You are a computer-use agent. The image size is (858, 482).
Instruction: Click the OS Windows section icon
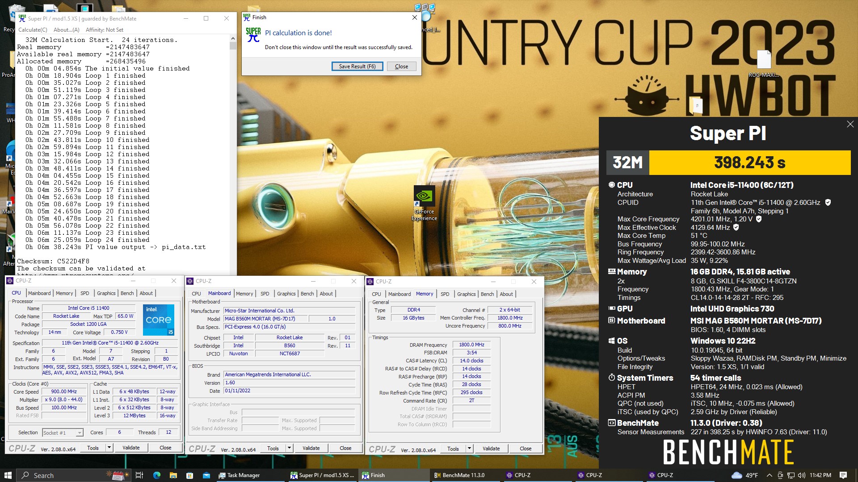coord(612,341)
